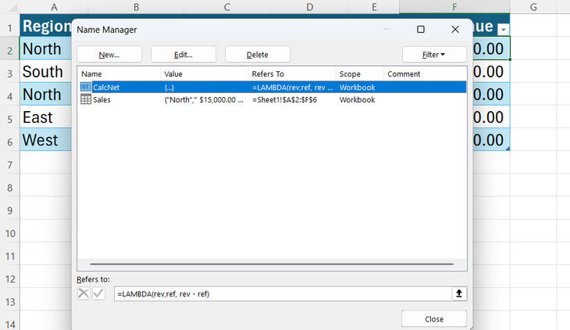Click cell A3 containing South
Screen dimensions: 570x330
[46, 71]
